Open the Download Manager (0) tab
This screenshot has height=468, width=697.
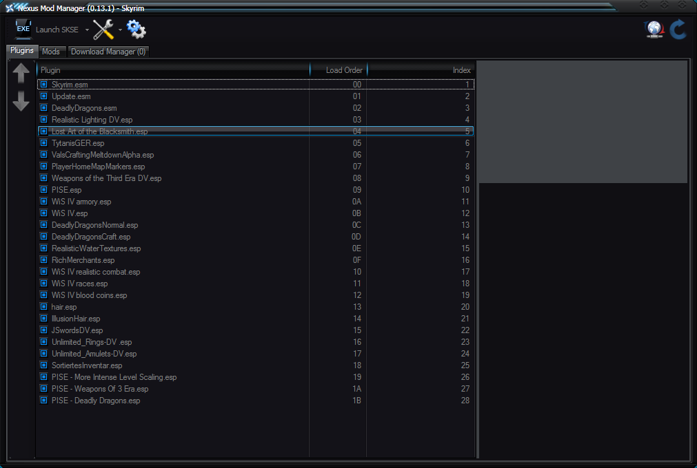click(108, 52)
